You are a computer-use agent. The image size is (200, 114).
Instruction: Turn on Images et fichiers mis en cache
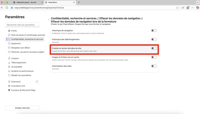(154, 57)
